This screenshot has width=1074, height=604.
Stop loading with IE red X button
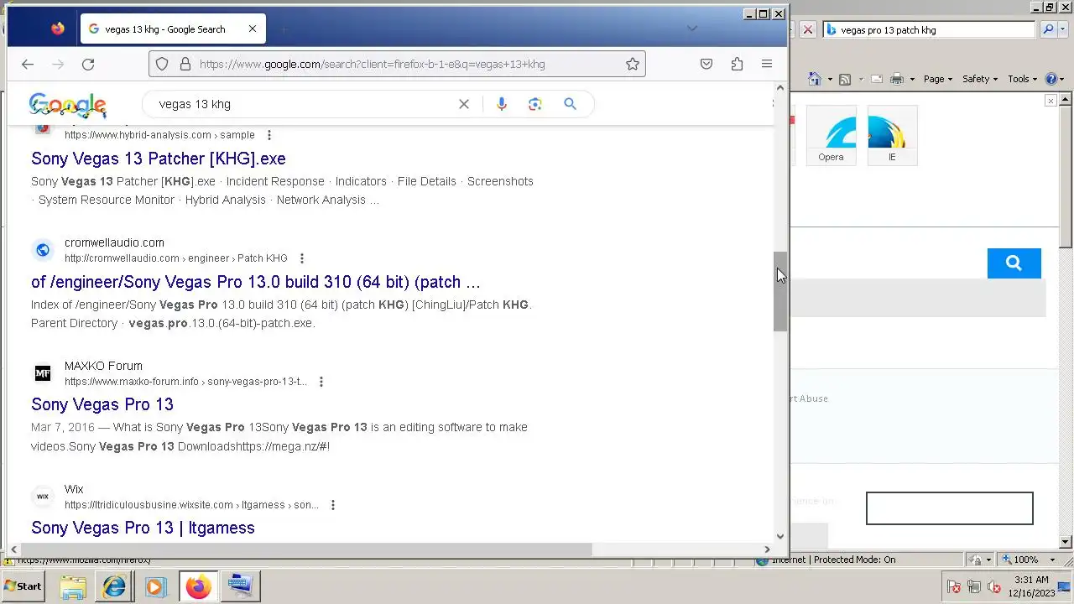coord(807,29)
